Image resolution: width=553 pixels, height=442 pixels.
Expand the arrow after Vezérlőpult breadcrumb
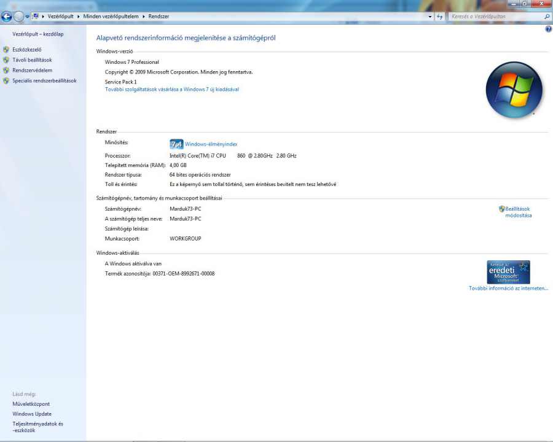click(78, 17)
